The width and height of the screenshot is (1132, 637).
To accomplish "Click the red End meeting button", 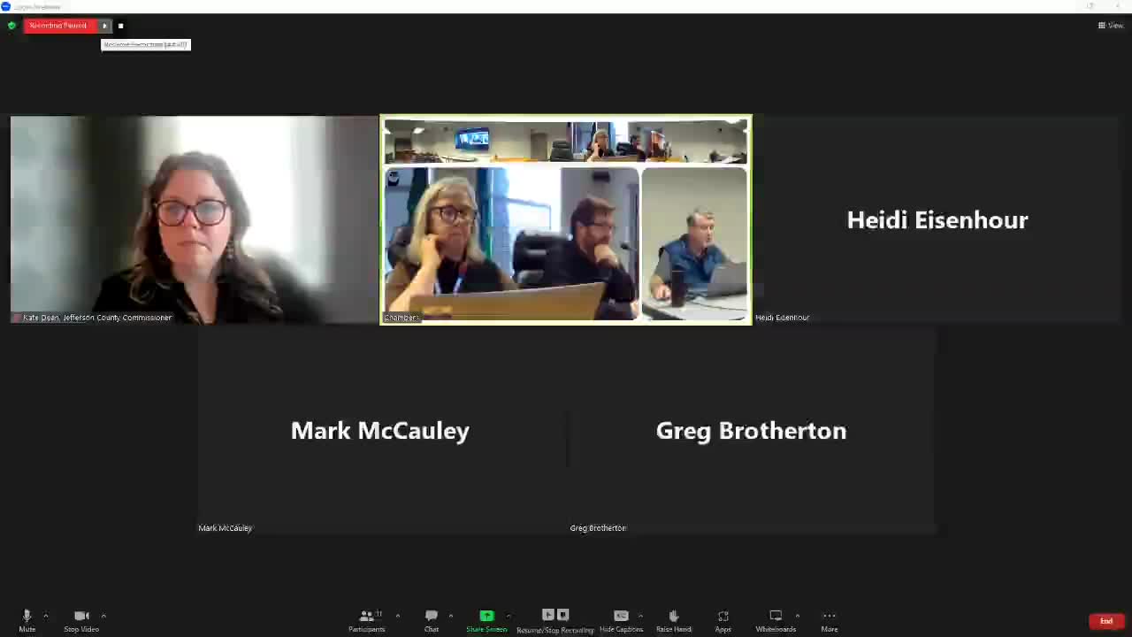I will tap(1105, 621).
